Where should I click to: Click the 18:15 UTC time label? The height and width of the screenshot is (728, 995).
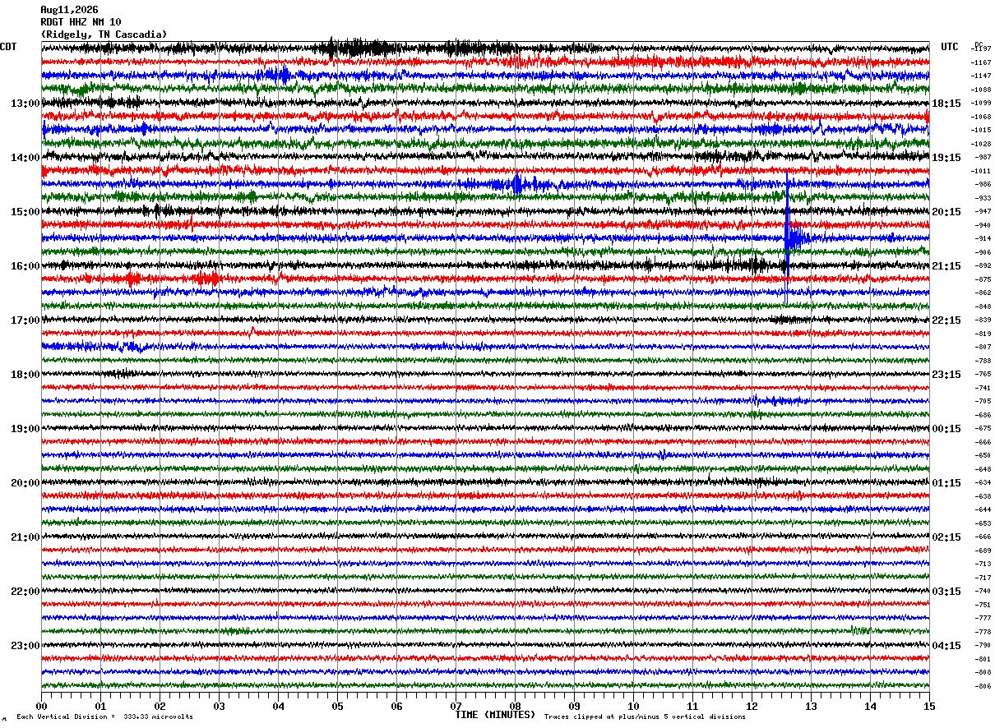[946, 104]
